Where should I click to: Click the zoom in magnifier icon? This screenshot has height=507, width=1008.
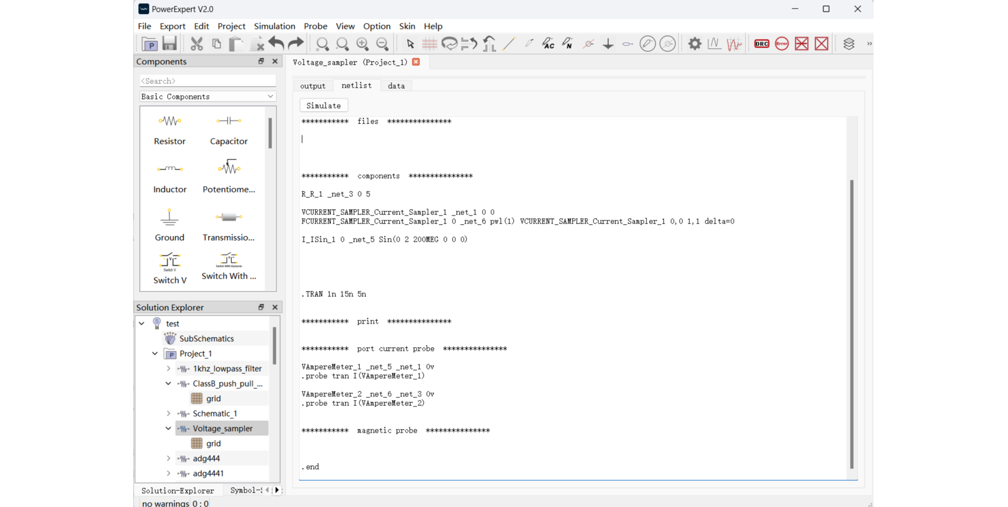click(x=363, y=44)
